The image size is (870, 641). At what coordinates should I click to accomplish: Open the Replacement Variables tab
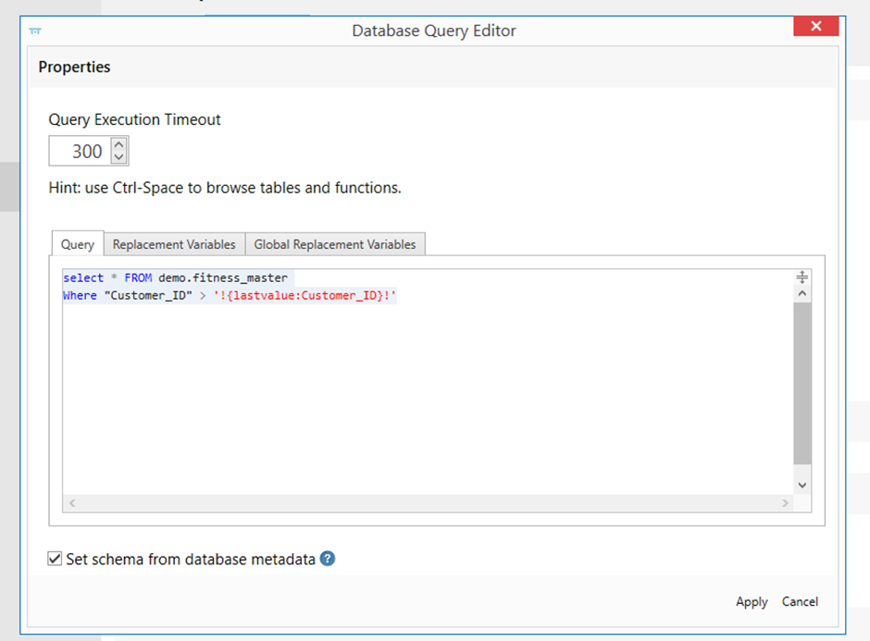click(x=174, y=244)
